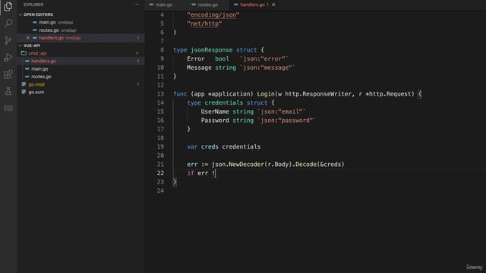Image resolution: width=486 pixels, height=273 pixels.
Task: Open routes.go in the file tree
Action: [x=41, y=77]
